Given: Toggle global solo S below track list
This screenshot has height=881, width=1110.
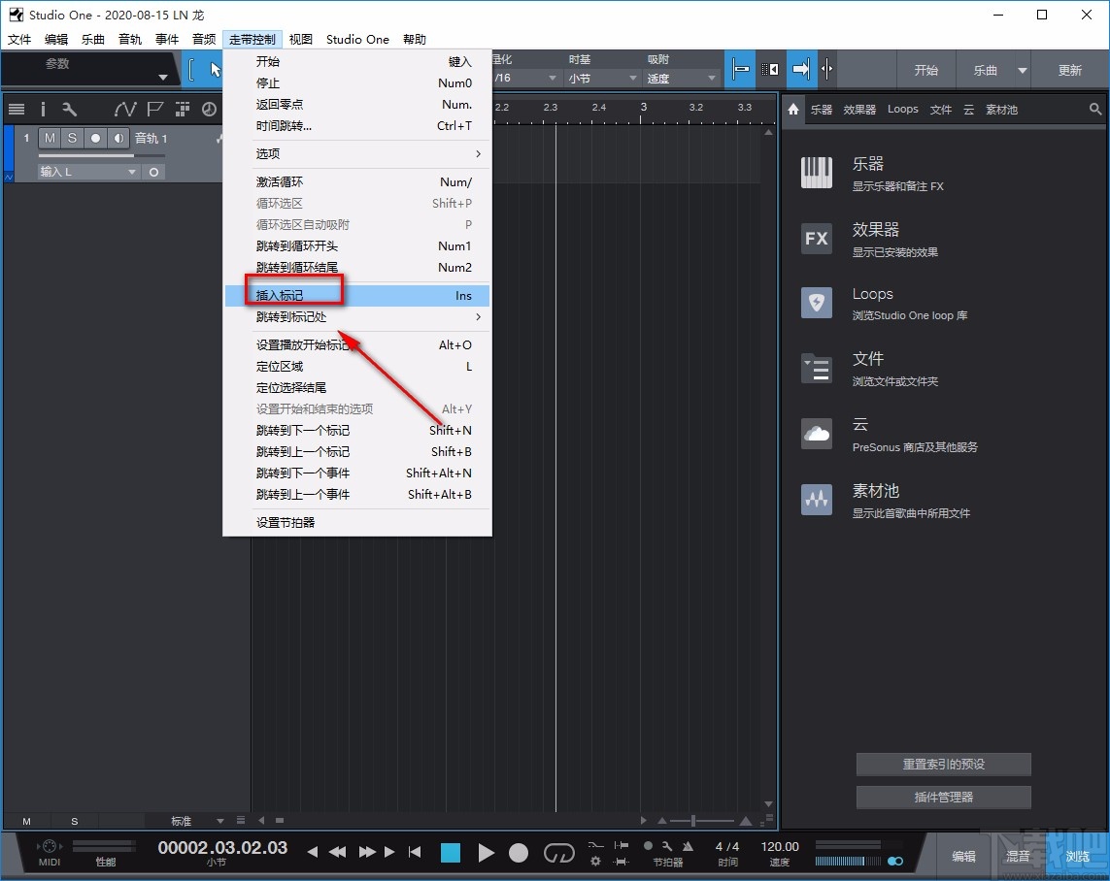Looking at the screenshot, I should click(x=75, y=821).
